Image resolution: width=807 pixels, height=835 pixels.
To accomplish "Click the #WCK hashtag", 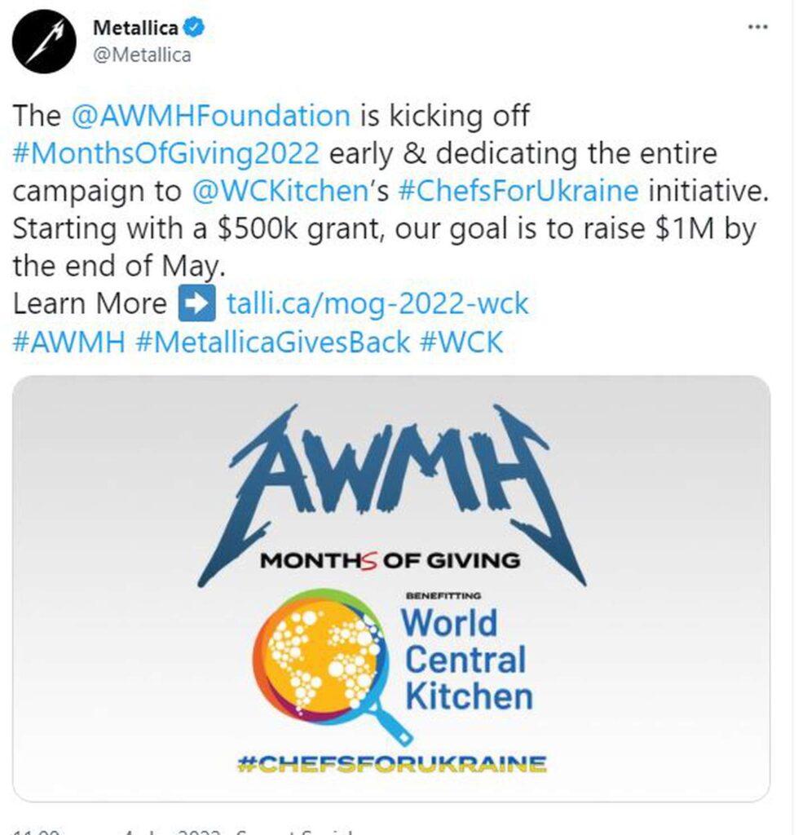I will tap(461, 342).
